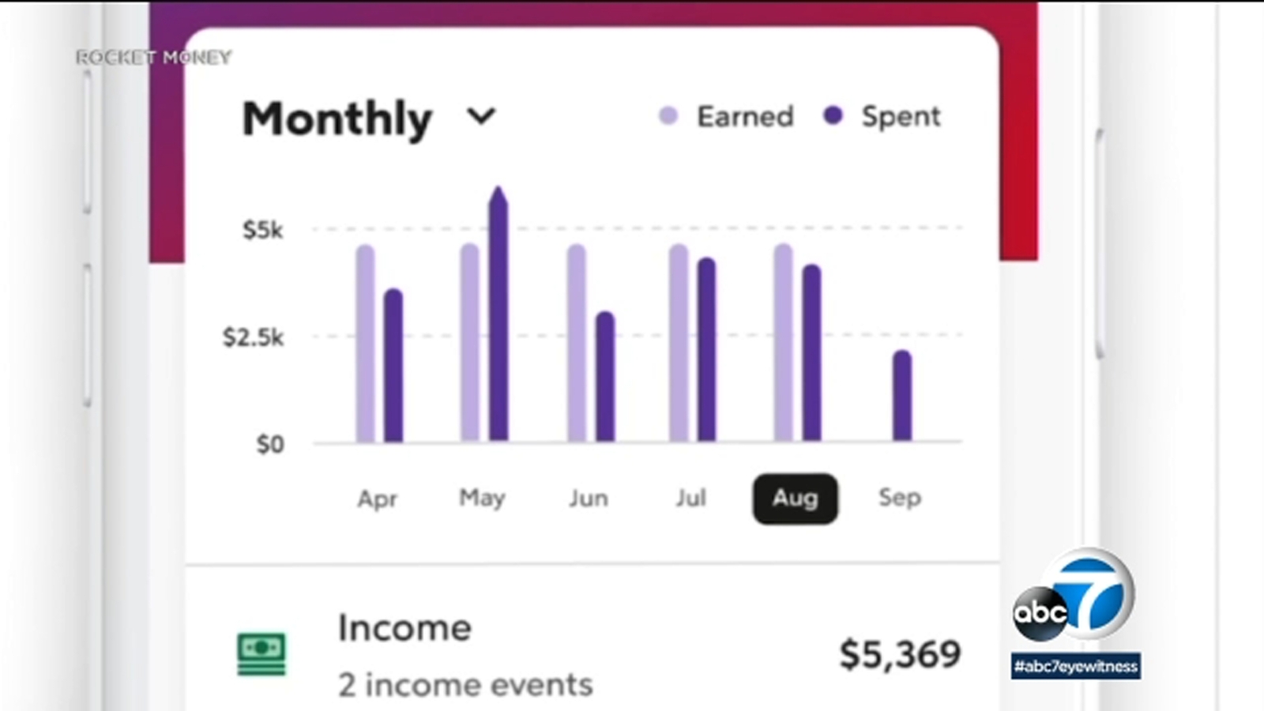Viewport: 1264px width, 711px height.
Task: Open the 2 income events link
Action: point(464,684)
